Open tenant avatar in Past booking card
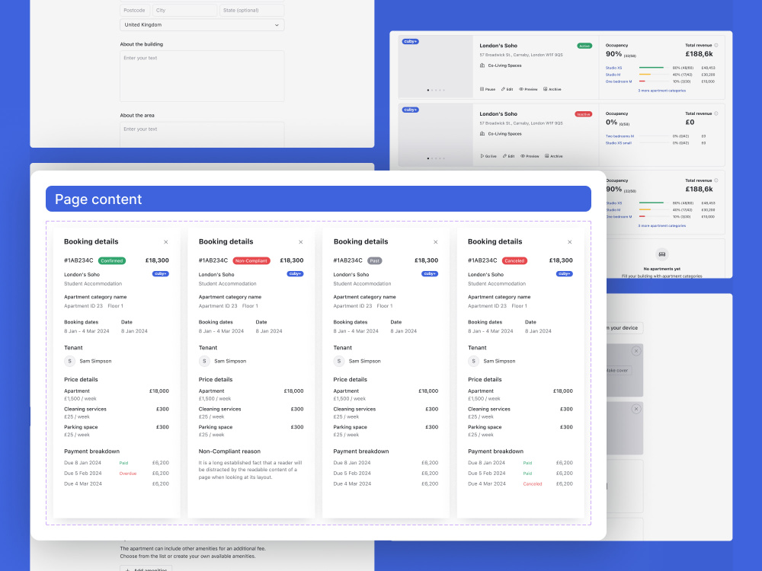 (339, 361)
